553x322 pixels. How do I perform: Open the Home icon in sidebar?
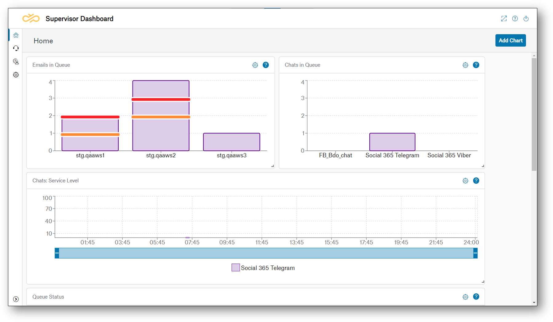16,35
